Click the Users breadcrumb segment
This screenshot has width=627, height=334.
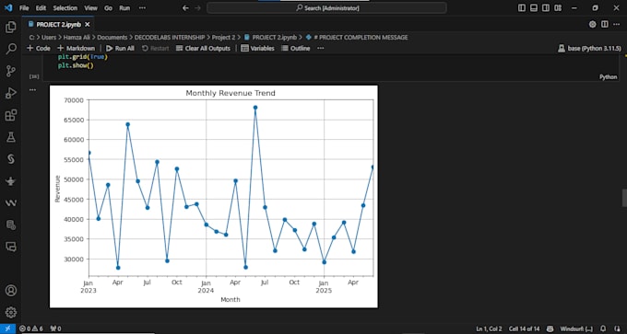coord(50,37)
